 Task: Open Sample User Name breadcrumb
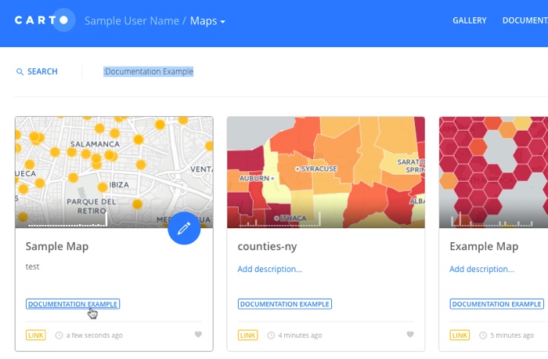[x=132, y=20]
